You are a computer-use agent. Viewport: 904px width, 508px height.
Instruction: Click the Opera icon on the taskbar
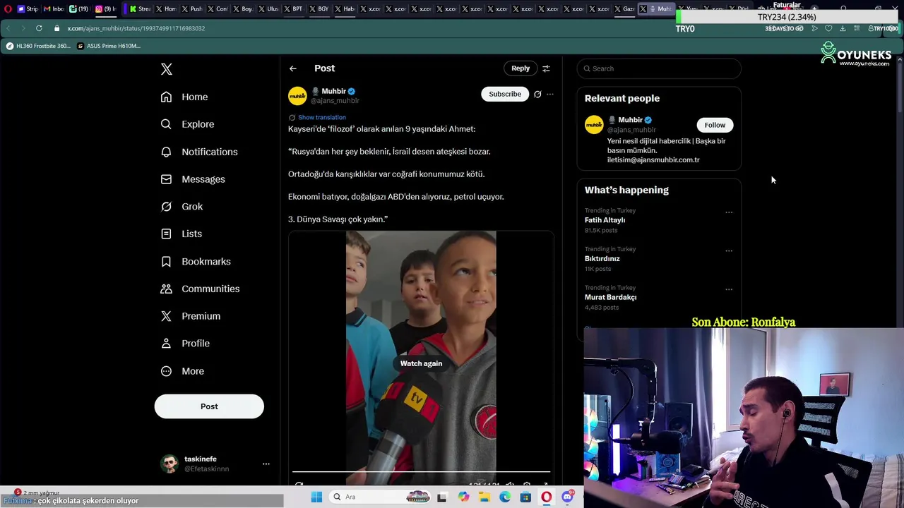click(x=546, y=497)
